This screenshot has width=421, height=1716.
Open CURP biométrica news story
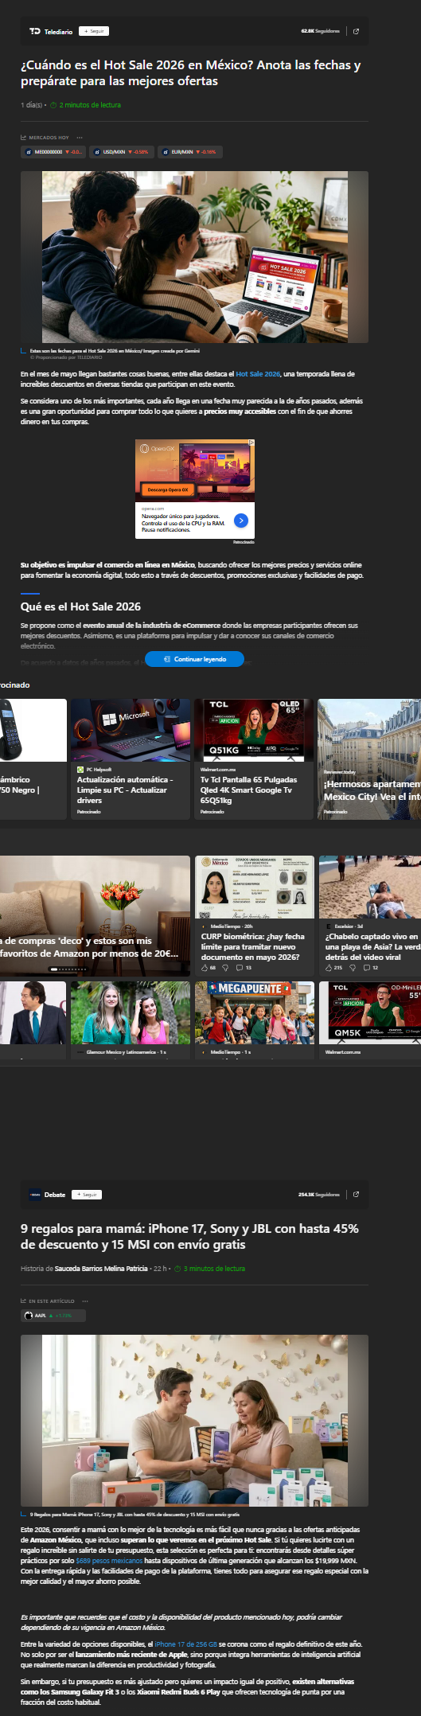254,915
